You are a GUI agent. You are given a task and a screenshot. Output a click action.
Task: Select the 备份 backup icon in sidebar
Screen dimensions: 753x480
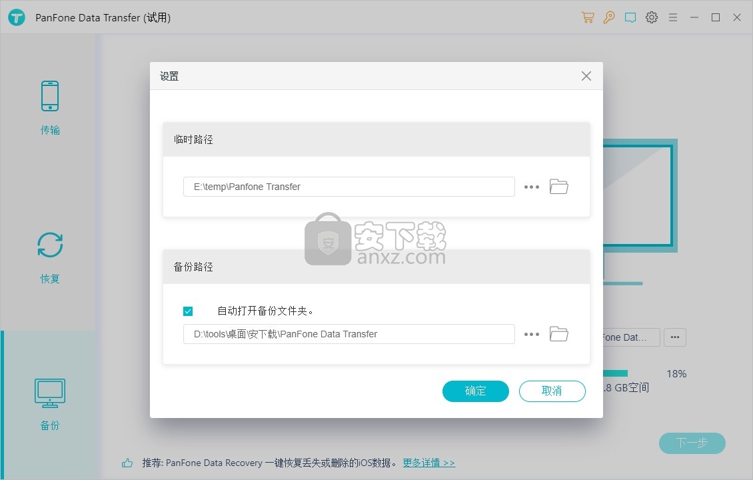pos(50,393)
